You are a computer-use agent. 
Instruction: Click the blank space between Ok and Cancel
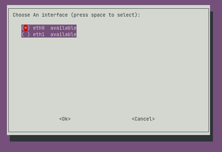pos(102,119)
